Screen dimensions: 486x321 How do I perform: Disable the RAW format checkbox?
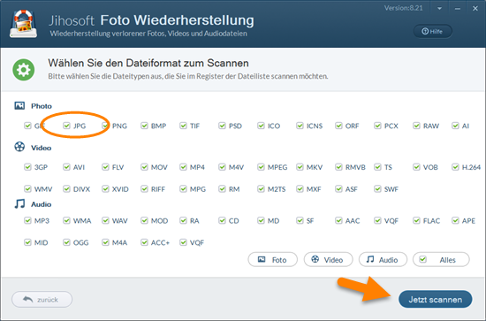[416, 126]
